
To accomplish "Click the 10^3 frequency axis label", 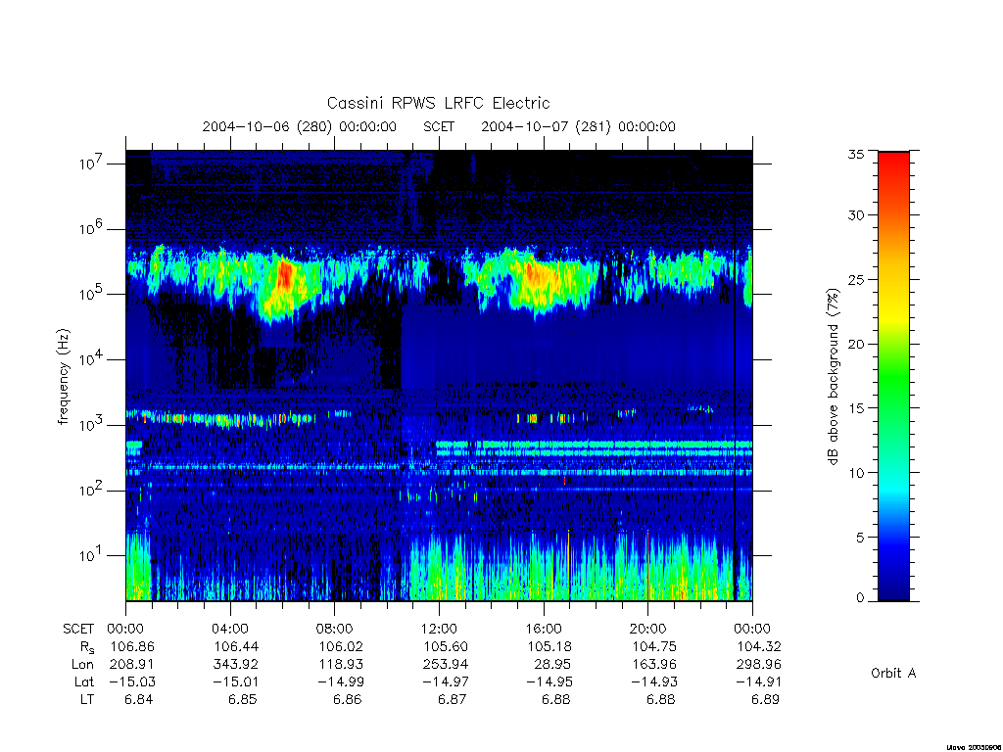I will 91,425.
